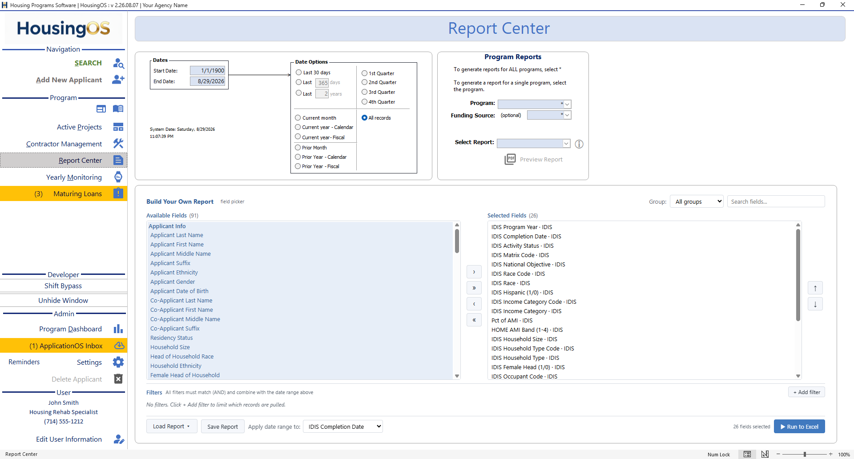Open the Apply date range to dropdown
854x459 pixels.
(343, 427)
